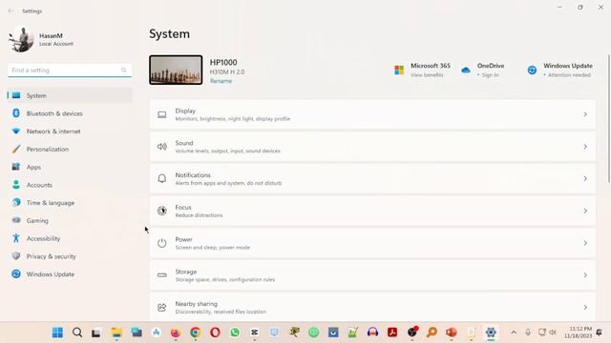611x343 pixels.
Task: Click the search magnifier in Find a setting
Action: (123, 70)
